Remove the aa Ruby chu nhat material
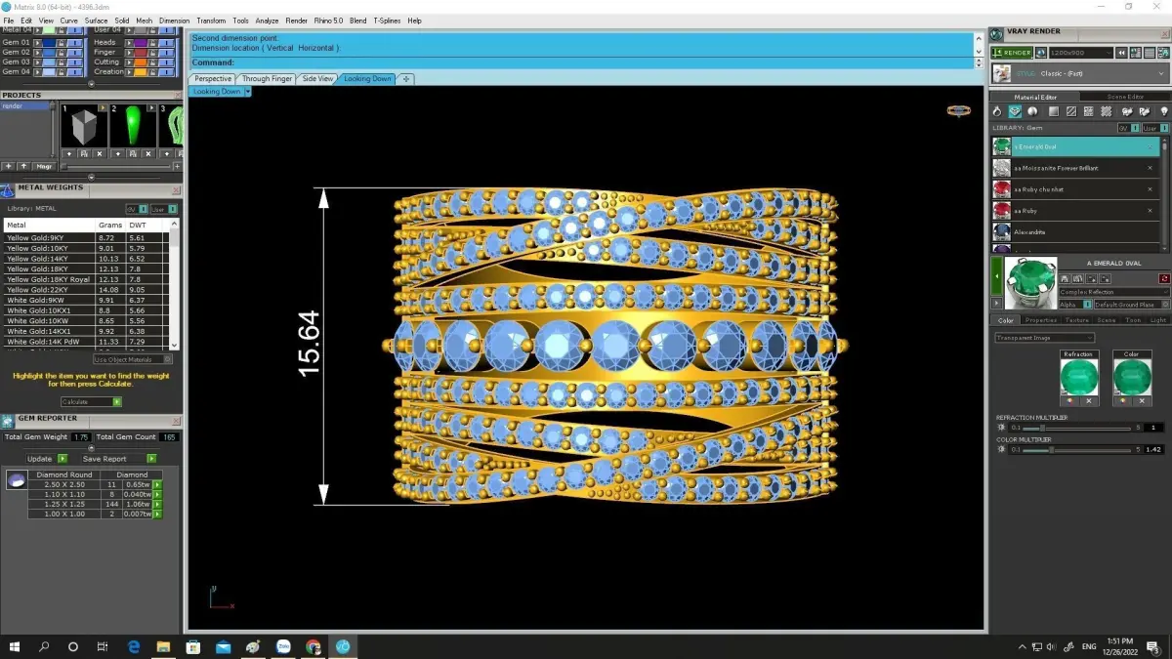This screenshot has height=659, width=1172. point(1150,189)
